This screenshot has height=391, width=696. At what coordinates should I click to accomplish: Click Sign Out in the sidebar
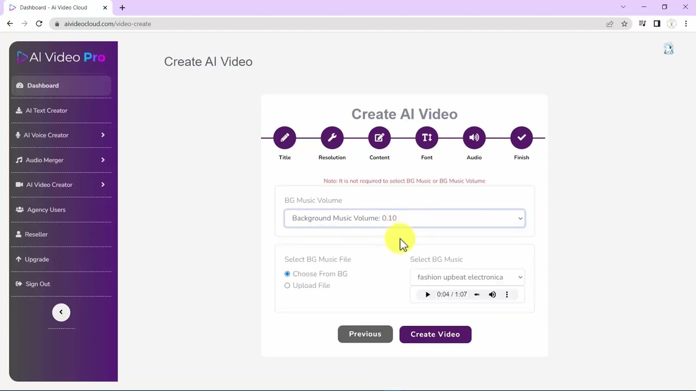61,284
